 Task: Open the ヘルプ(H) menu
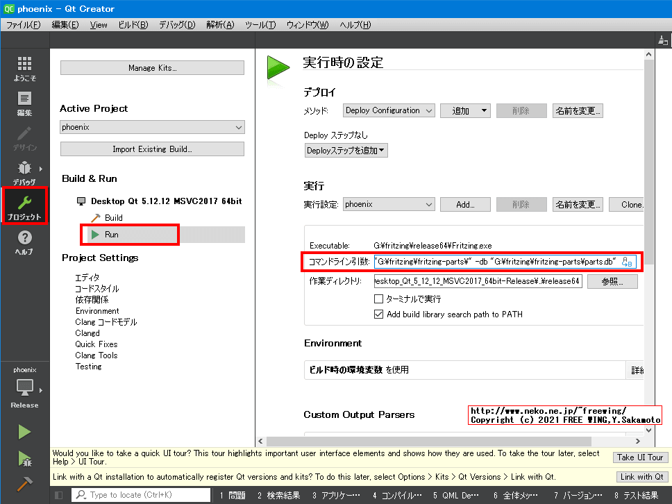(x=355, y=25)
